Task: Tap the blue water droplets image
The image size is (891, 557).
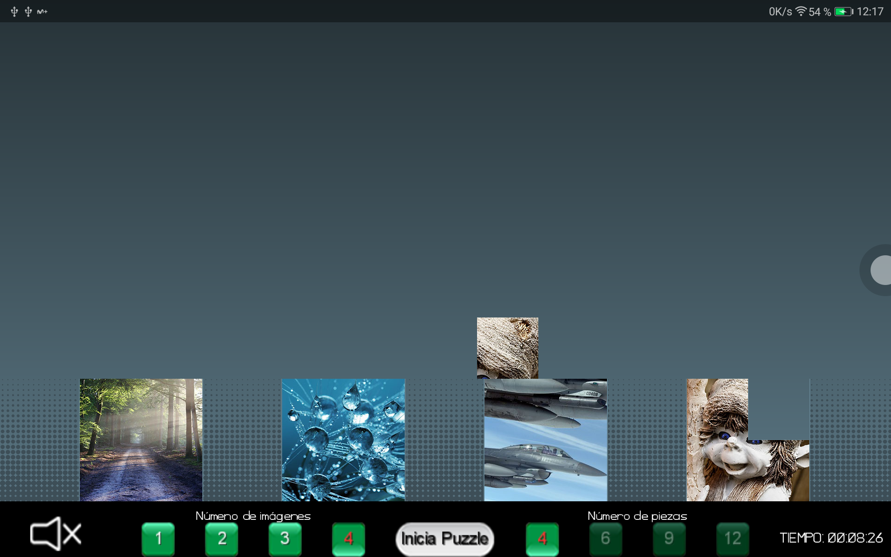Action: pos(343,440)
